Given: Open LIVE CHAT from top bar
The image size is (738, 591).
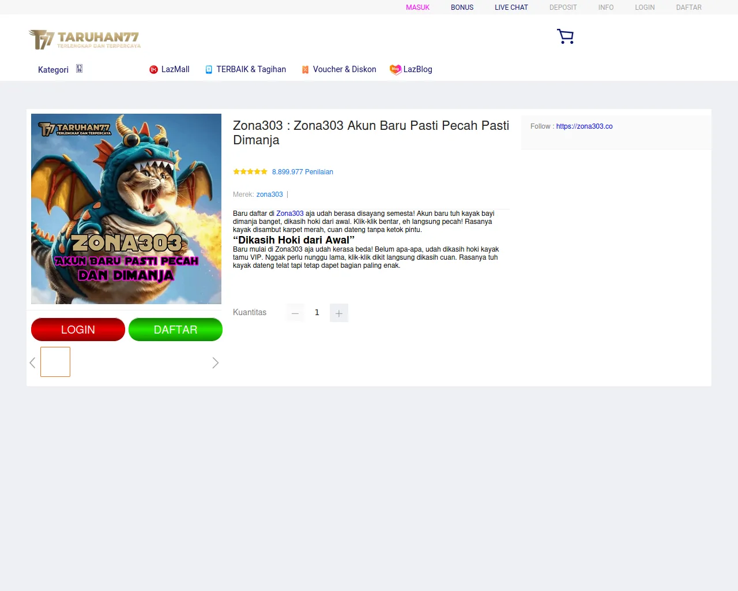Looking at the screenshot, I should pos(511,8).
